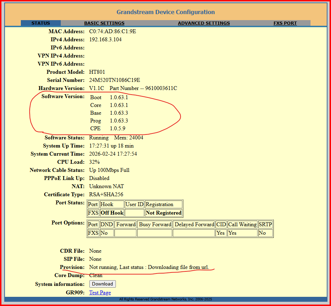The image size is (331, 306).
Task: Click the Provision last status text
Action: tap(149, 267)
